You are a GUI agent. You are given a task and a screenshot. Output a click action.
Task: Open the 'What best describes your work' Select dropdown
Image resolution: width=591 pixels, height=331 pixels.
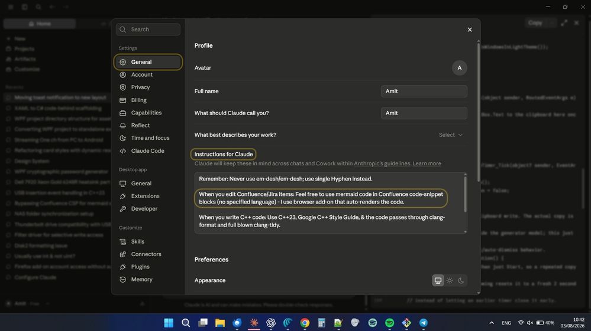pos(451,135)
